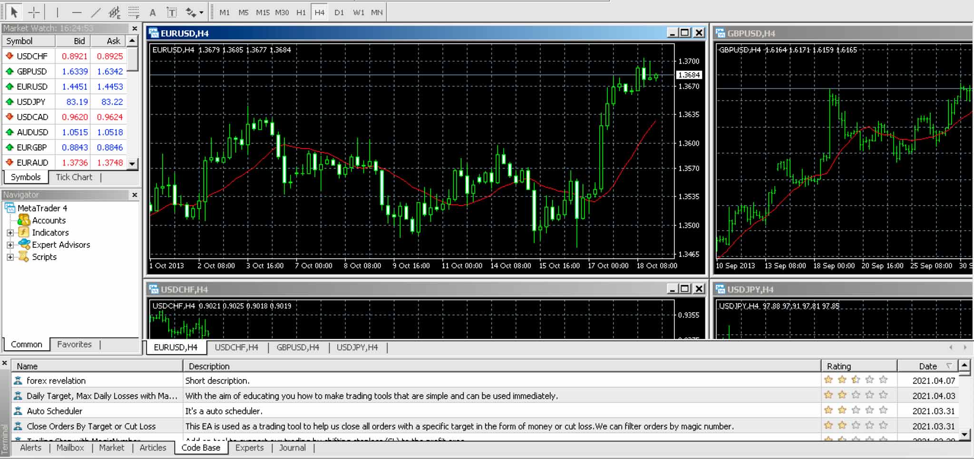This screenshot has height=459, width=974.
Task: Activate the USDCHF,H4 chart tab
Action: tap(236, 347)
